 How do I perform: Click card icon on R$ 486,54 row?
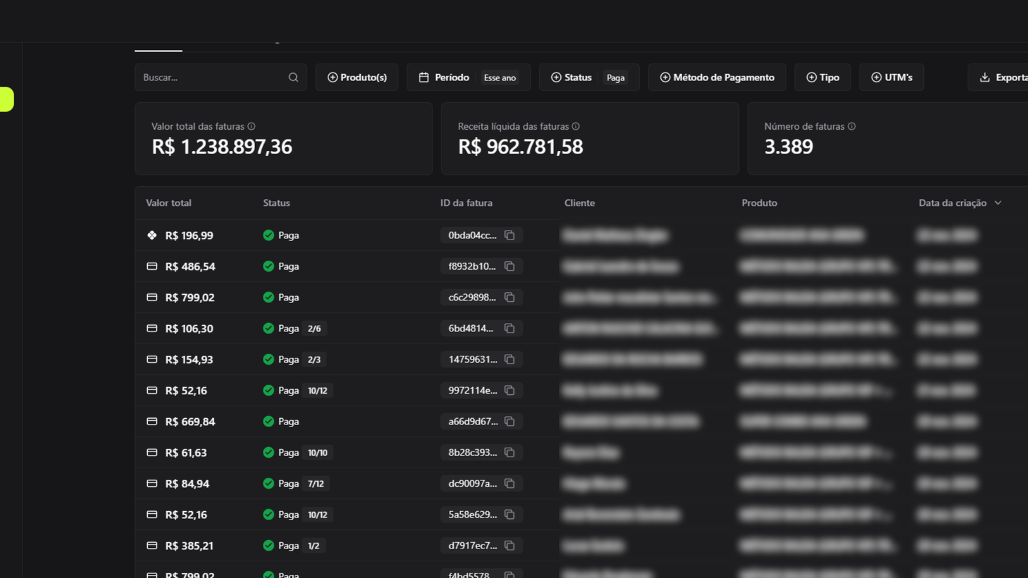coord(152,266)
